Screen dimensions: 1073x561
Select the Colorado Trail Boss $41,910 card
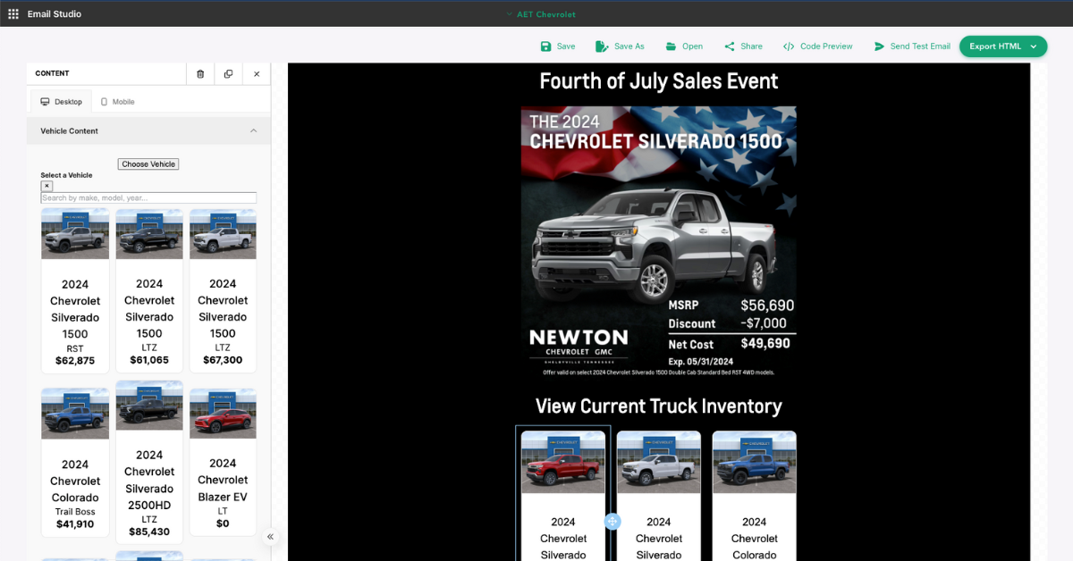[x=75, y=462]
